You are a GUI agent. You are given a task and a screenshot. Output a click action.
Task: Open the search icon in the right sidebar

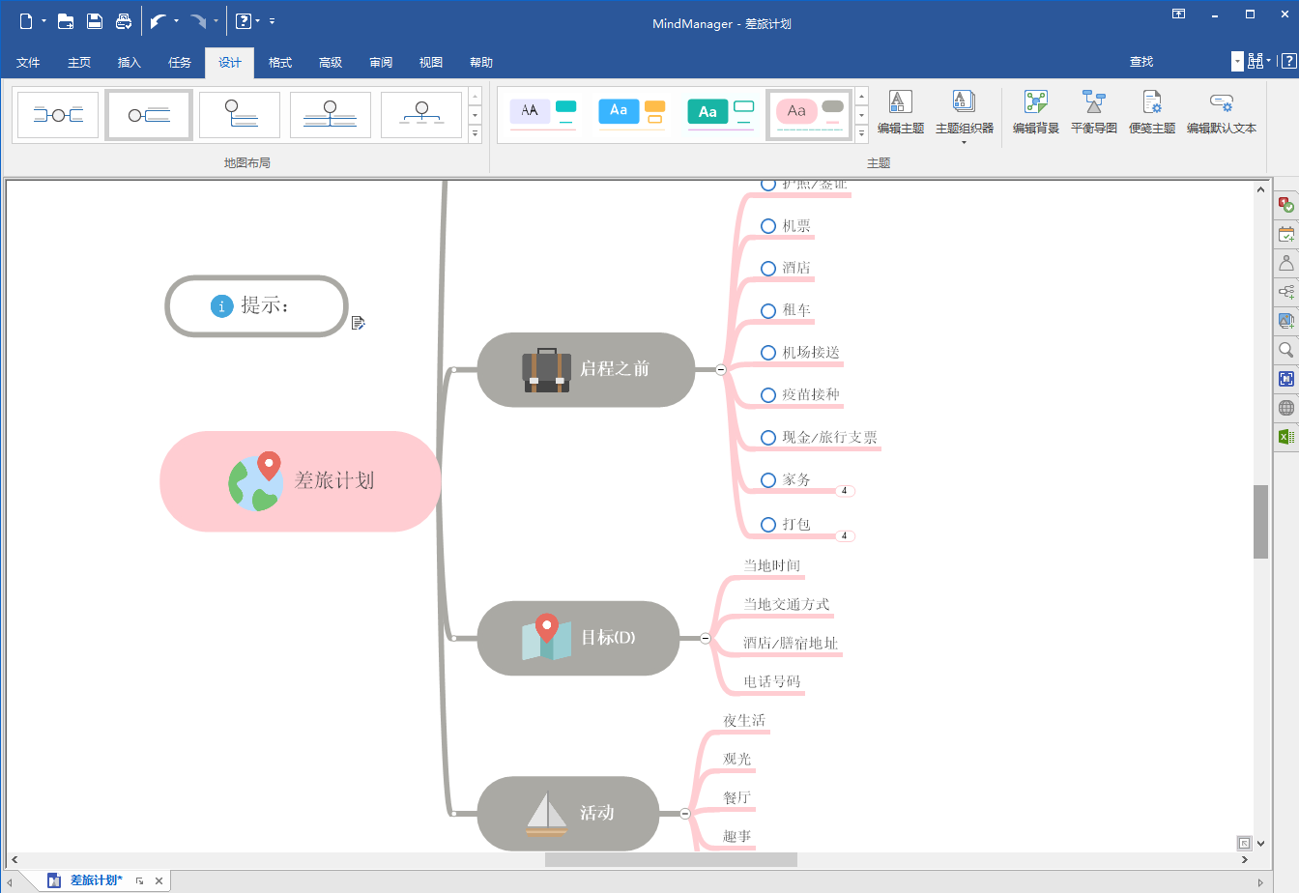pos(1285,346)
